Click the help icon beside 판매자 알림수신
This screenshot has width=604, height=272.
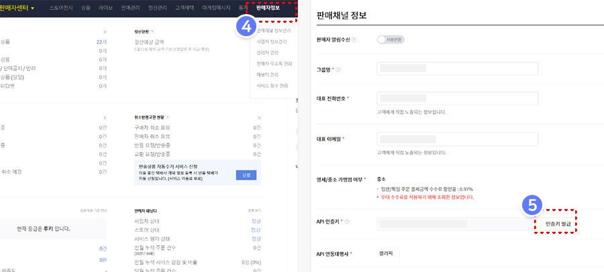(x=354, y=40)
